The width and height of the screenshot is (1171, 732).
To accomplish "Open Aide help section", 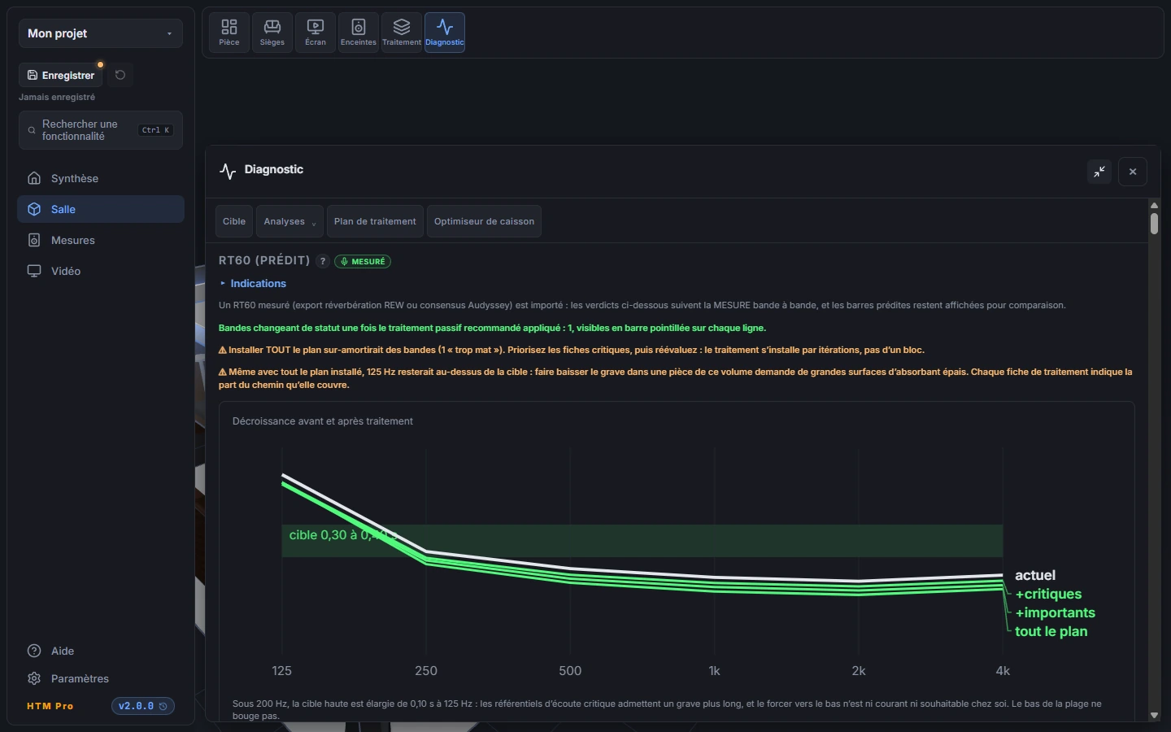I will (101, 651).
